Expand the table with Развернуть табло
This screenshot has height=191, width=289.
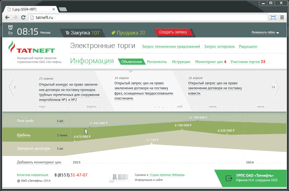click(x=265, y=33)
